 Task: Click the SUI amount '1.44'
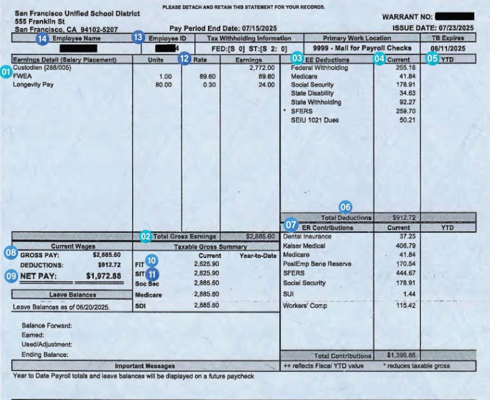pos(410,294)
